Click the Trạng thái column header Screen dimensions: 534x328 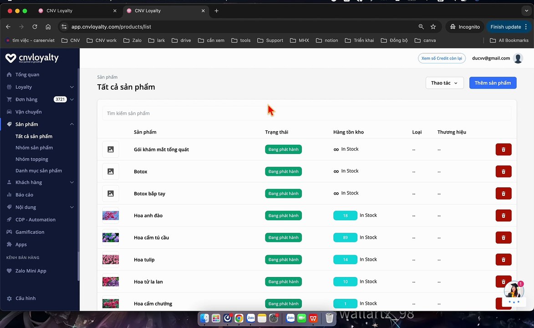pos(276,132)
